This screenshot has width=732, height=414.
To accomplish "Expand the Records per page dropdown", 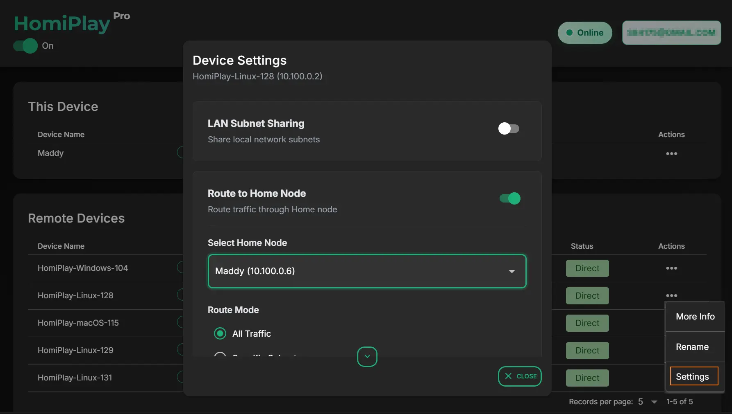I will tap(648, 402).
